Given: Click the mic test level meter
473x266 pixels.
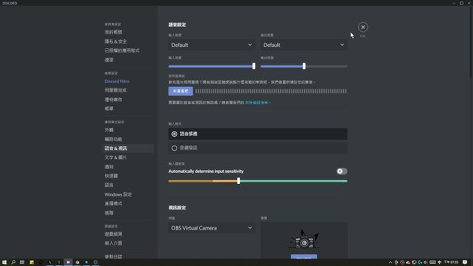Looking at the screenshot, I should (x=271, y=91).
